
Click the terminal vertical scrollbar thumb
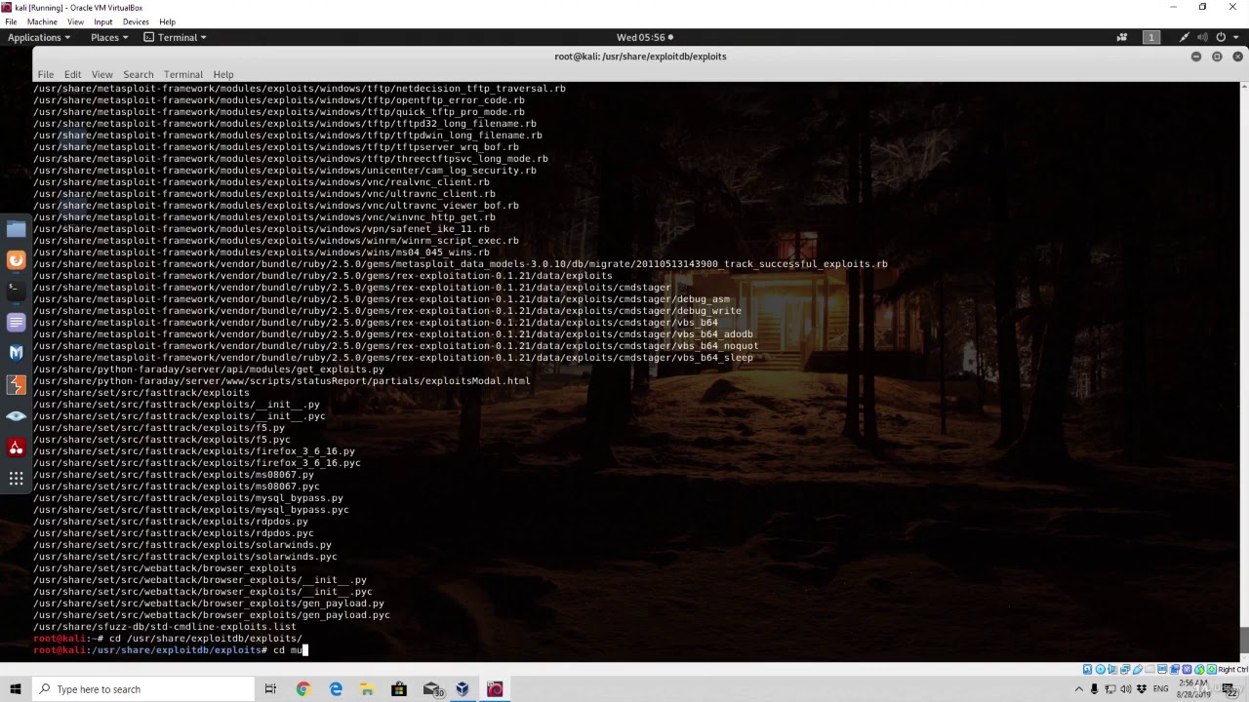1244,641
